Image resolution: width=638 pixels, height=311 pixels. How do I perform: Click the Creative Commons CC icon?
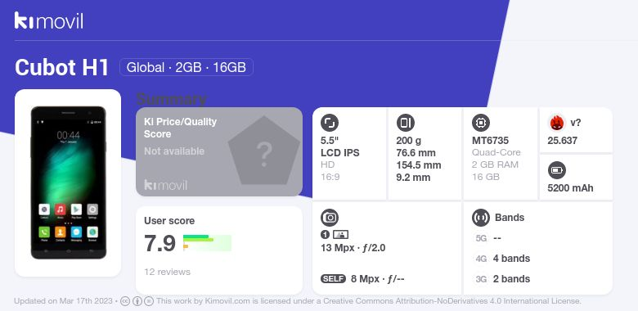[125, 301]
